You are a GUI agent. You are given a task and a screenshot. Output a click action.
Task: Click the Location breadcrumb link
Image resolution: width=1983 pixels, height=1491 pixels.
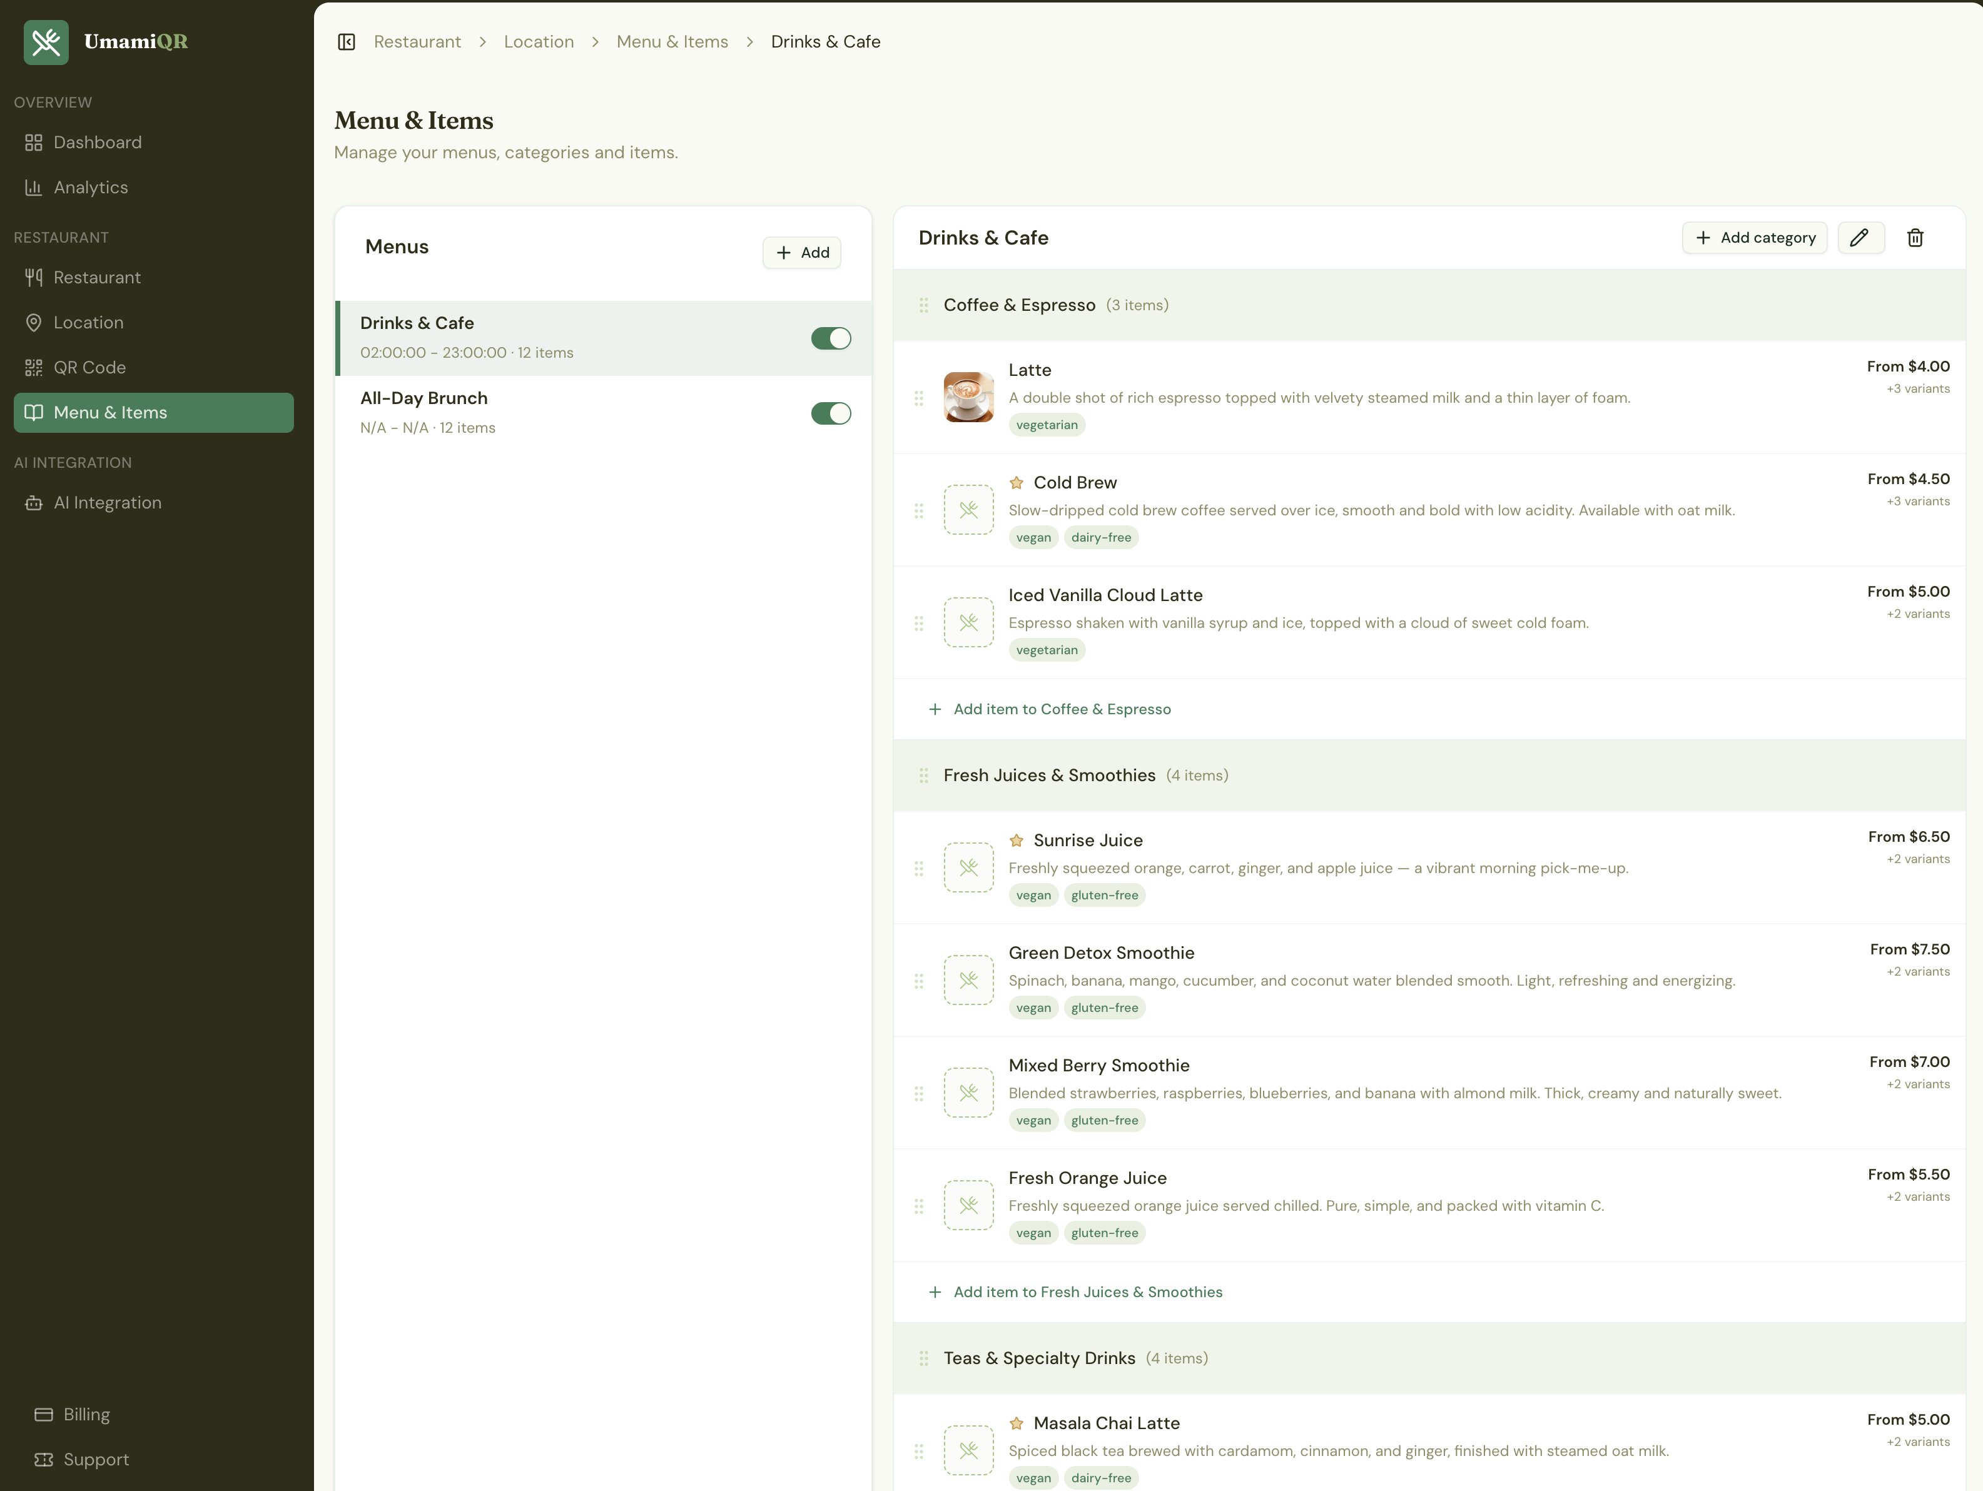(x=539, y=42)
